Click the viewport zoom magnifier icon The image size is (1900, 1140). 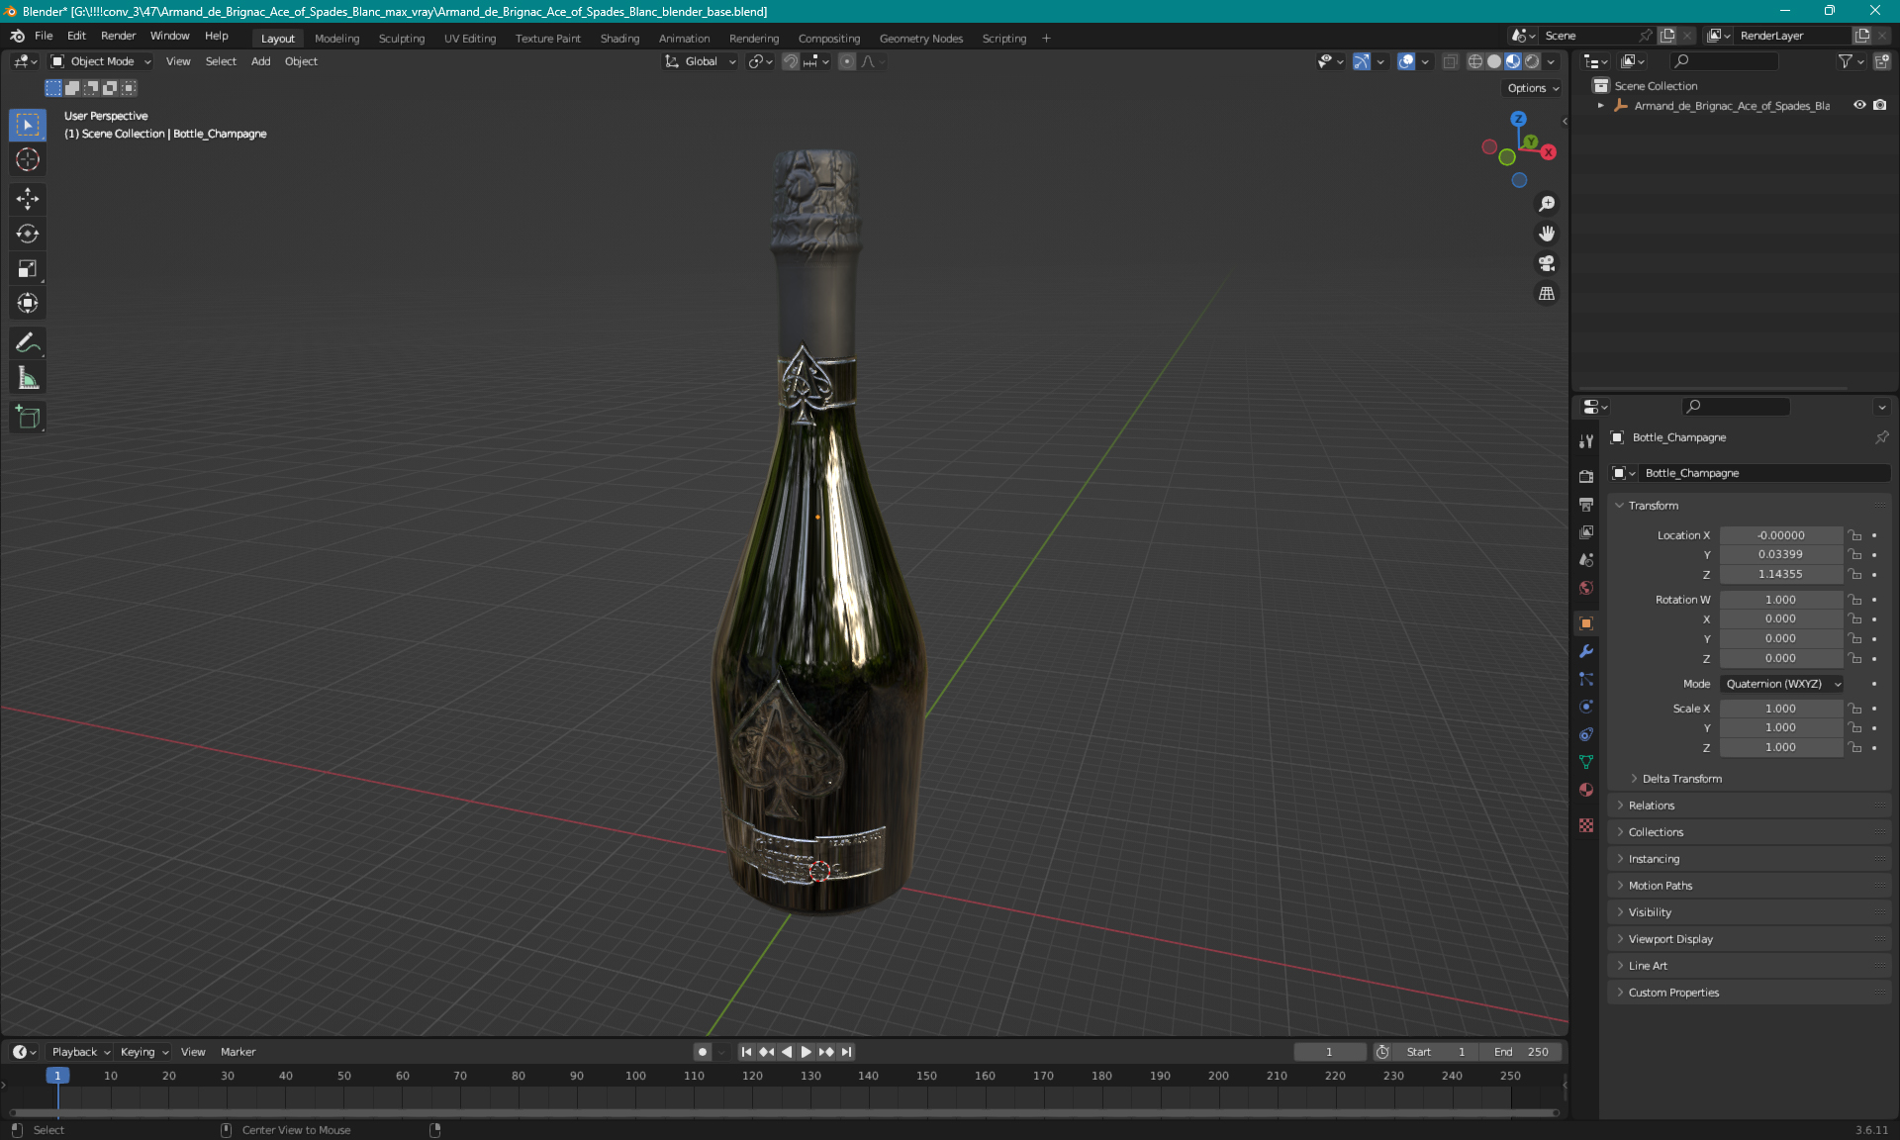point(1547,204)
